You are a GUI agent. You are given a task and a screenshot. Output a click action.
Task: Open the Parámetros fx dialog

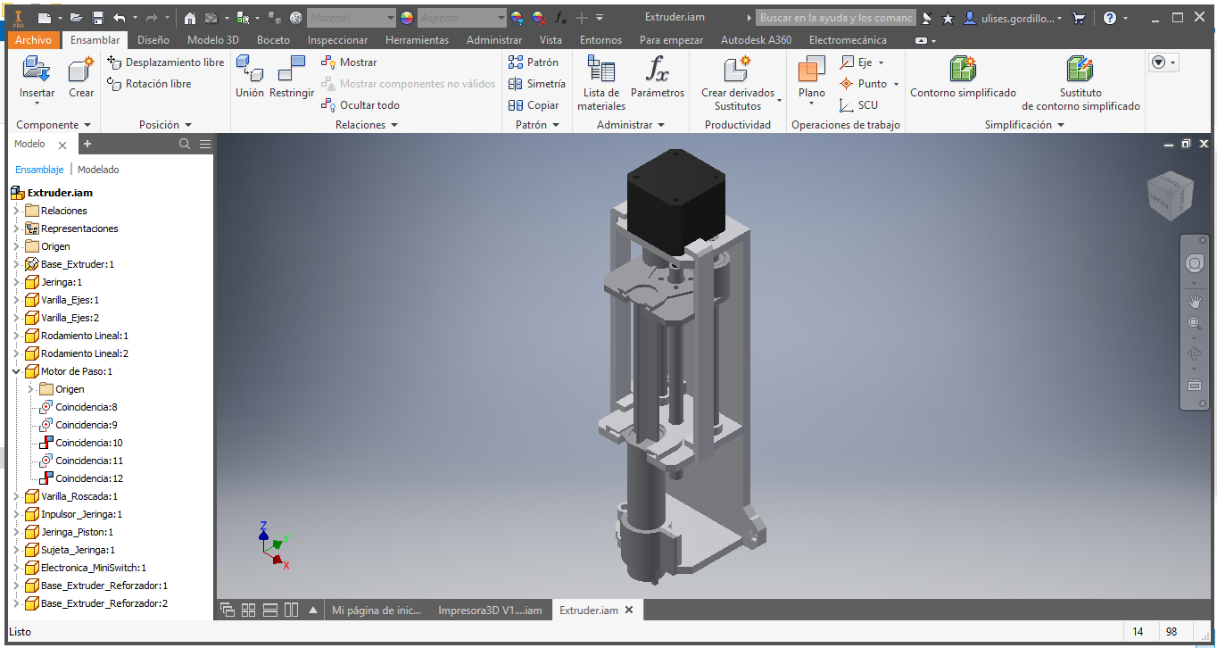coord(658,77)
